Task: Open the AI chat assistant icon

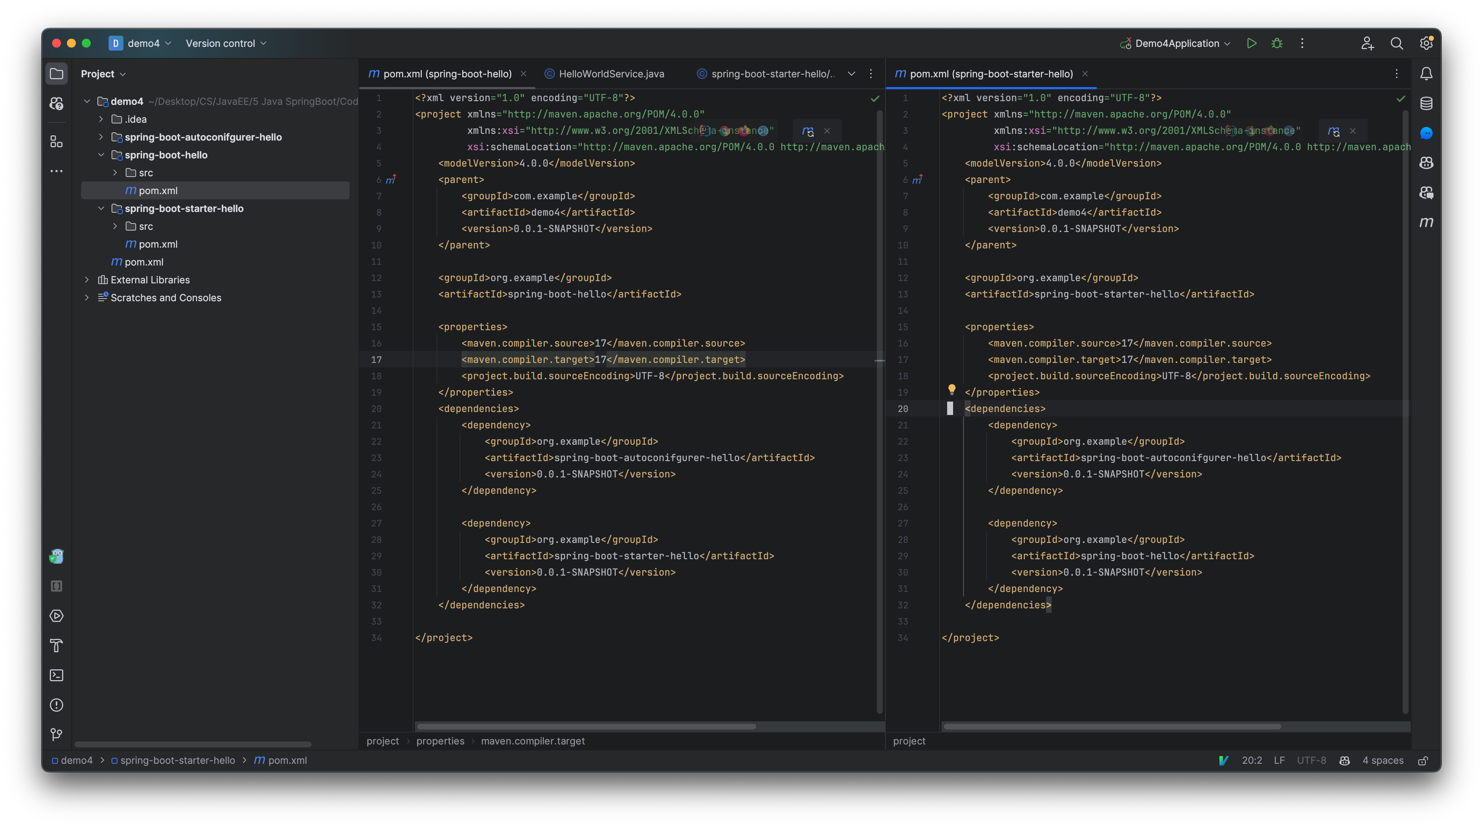Action: coord(1426,133)
